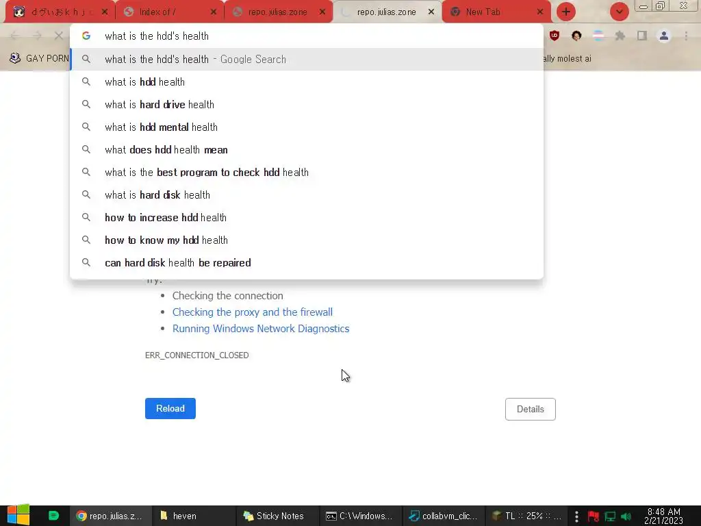
Task: Stop loading the page with X button
Action: [59, 36]
